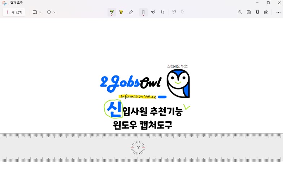Screen dimensions: 283x187
Task: Click the Snipping Tool app icon in title bar
Action: [x=4, y=3]
